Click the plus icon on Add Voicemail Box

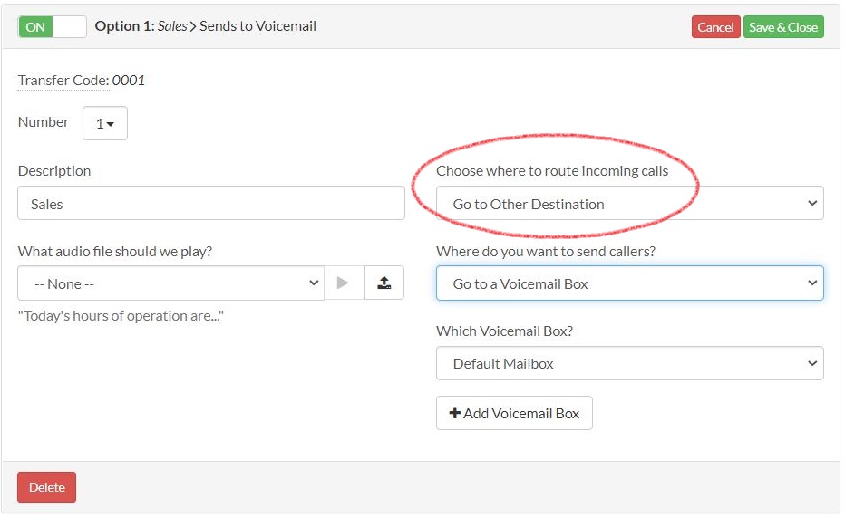click(455, 414)
